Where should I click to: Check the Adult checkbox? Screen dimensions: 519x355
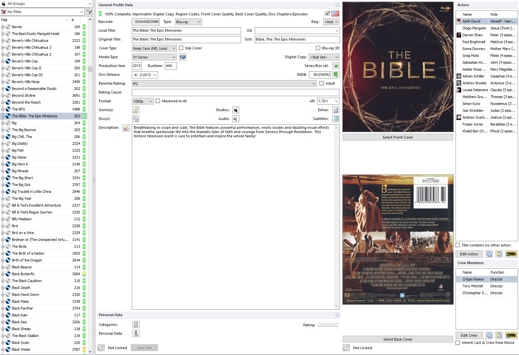321,83
